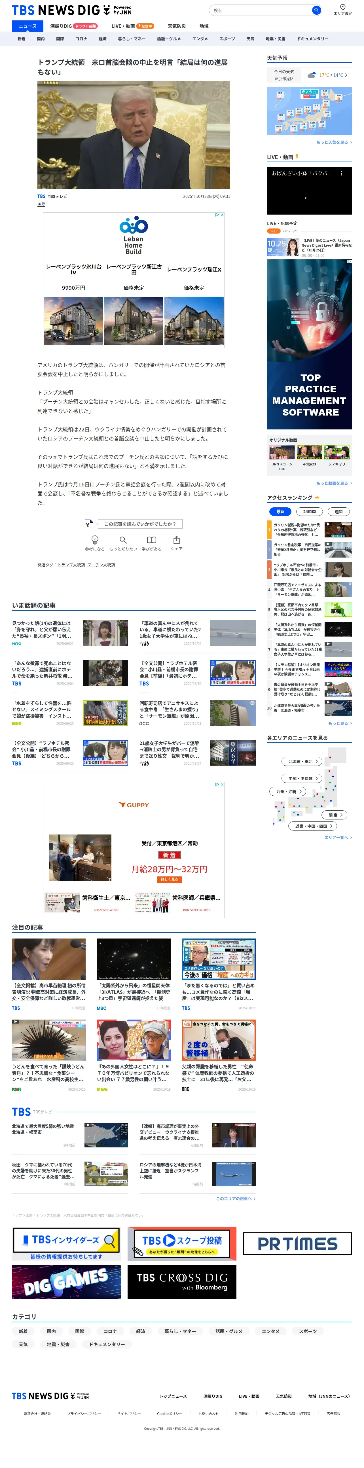Open the LIVE・動画 tab
The image size is (364, 1468).
click(x=133, y=26)
